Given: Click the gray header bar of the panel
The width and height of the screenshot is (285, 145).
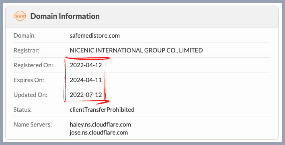Looking at the screenshot, I should coord(142,17).
